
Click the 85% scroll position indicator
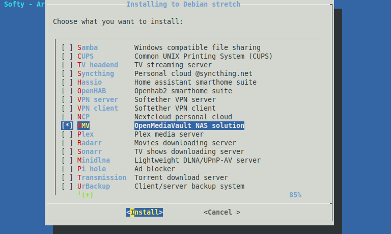click(295, 195)
